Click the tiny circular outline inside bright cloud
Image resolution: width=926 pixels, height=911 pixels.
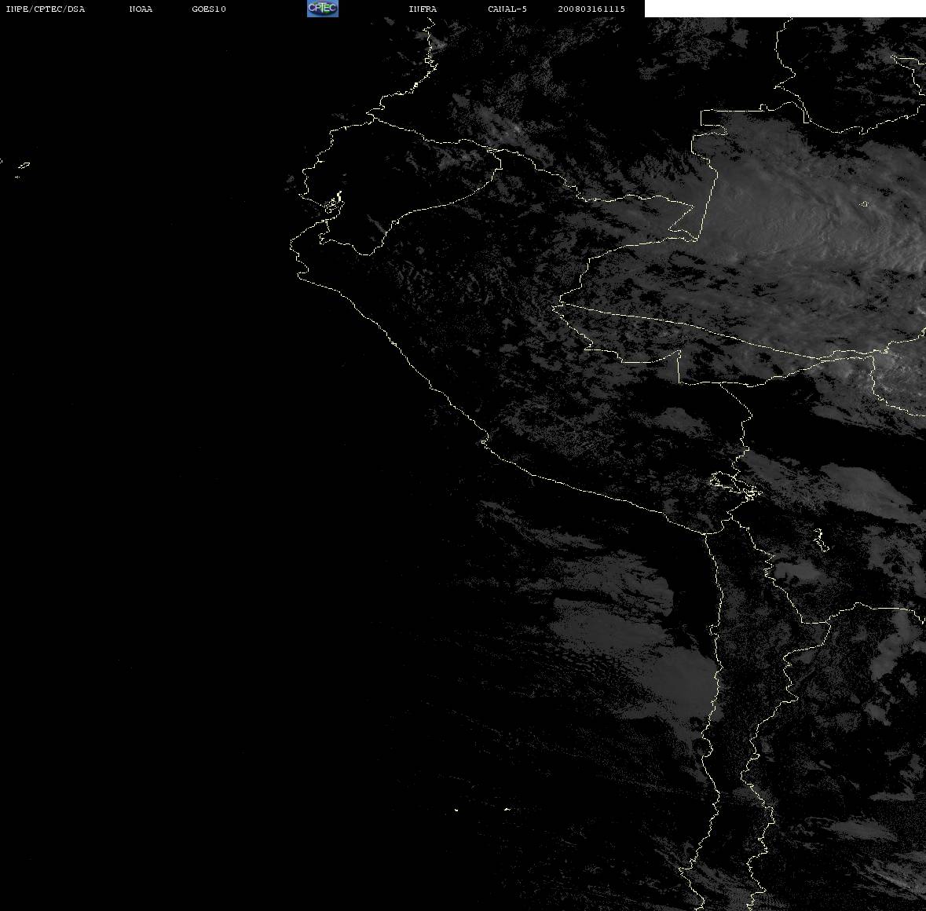tap(864, 204)
